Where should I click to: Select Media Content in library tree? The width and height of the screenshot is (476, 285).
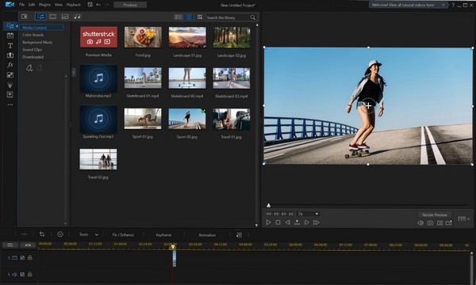41,28
